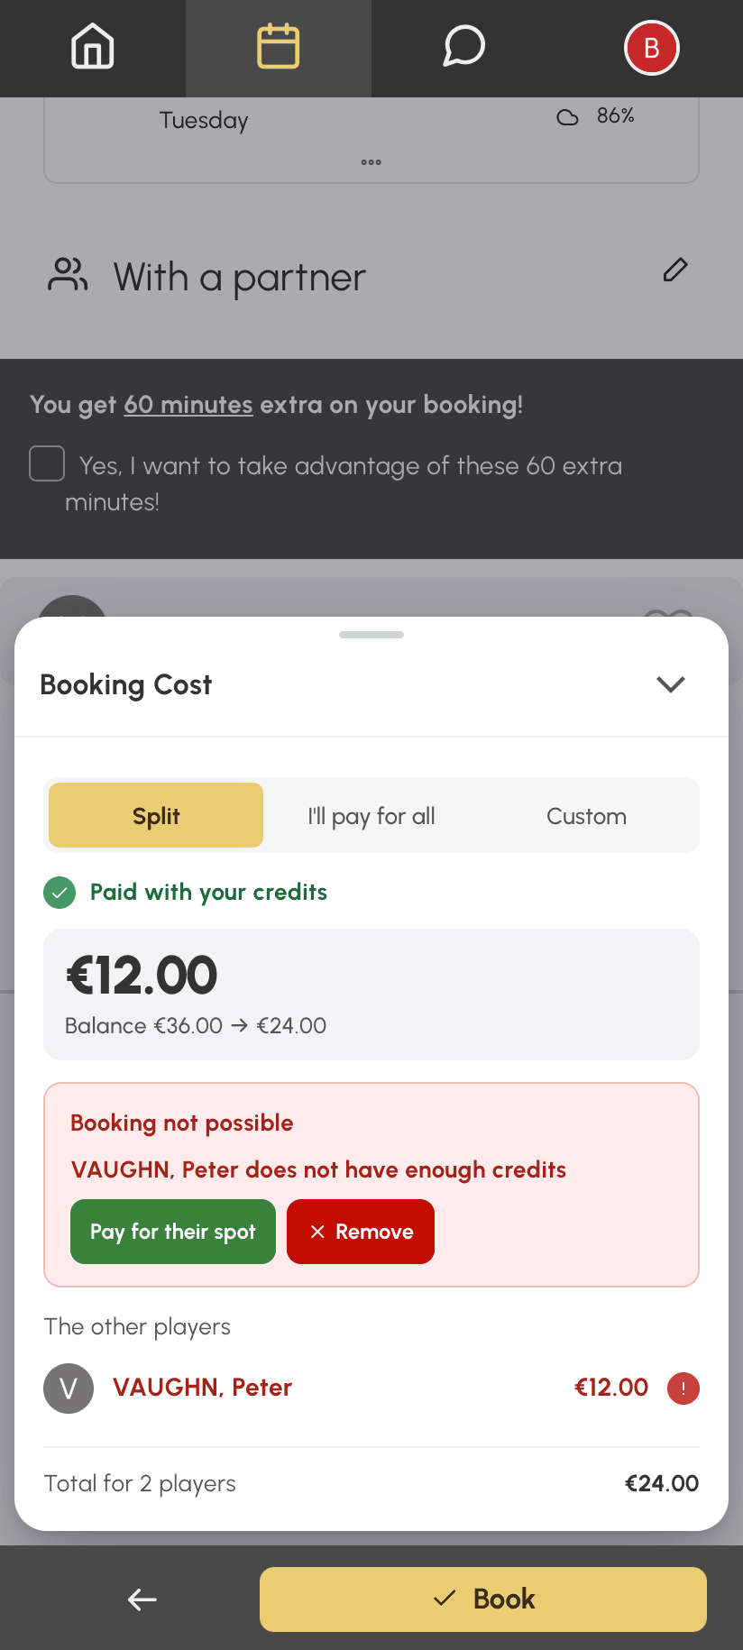This screenshot has height=1650, width=743.
Task: Go back with the left arrow icon
Action: coord(142,1600)
